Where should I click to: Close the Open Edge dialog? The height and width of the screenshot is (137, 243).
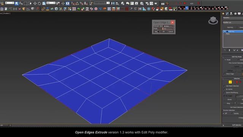click(x=172, y=22)
